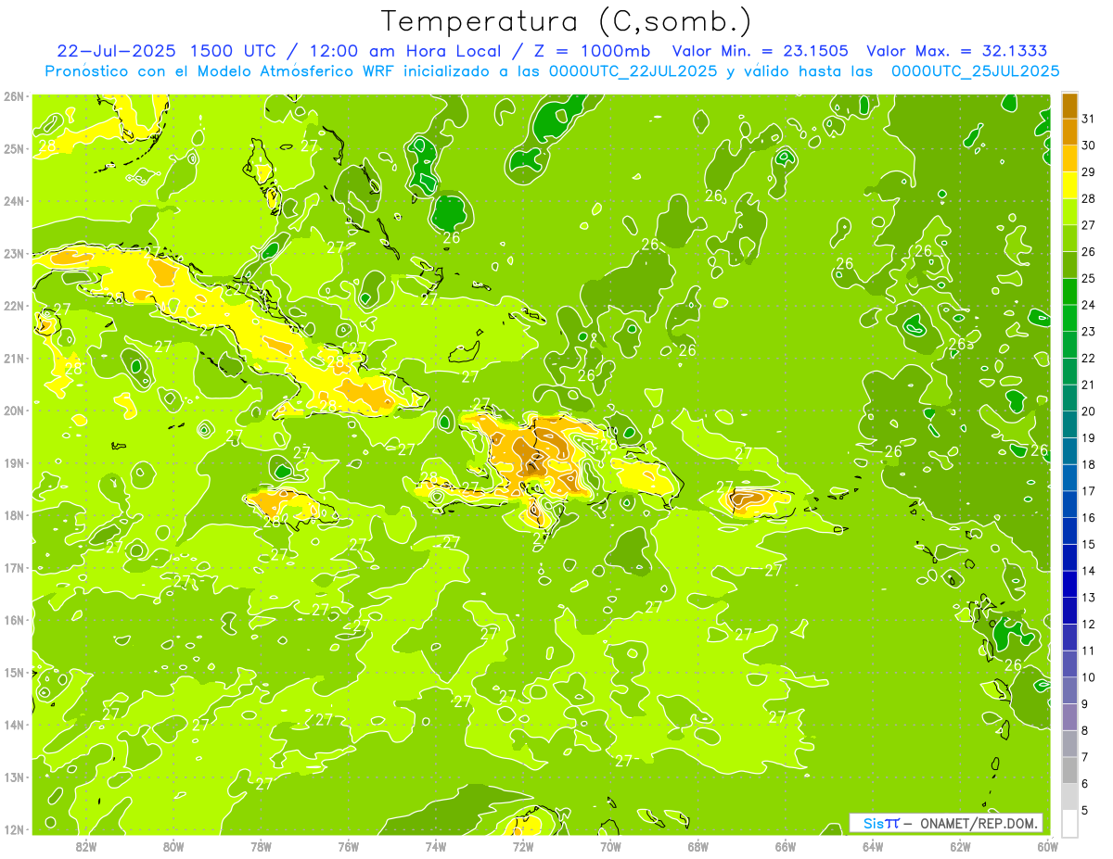Click the '60W' longitude axis label
Viewport: 1113px width, 859px height.
(x=1048, y=846)
